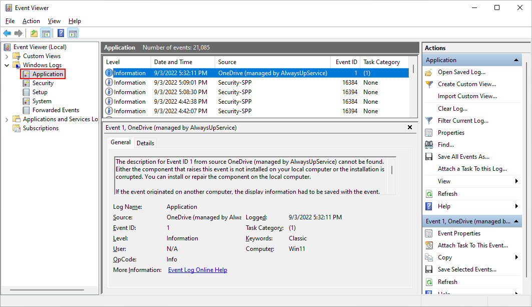Click the Up One Level folder icon
Screen dimensions: 532x307
pyautogui.click(x=34, y=33)
